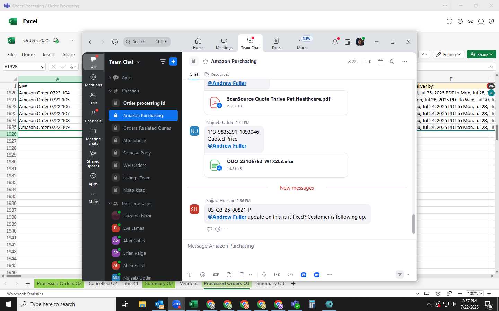Search within the Amazon Purchasing channel
The height and width of the screenshot is (311, 499).
[392, 62]
